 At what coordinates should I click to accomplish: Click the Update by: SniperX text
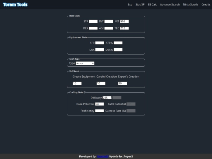121,156
